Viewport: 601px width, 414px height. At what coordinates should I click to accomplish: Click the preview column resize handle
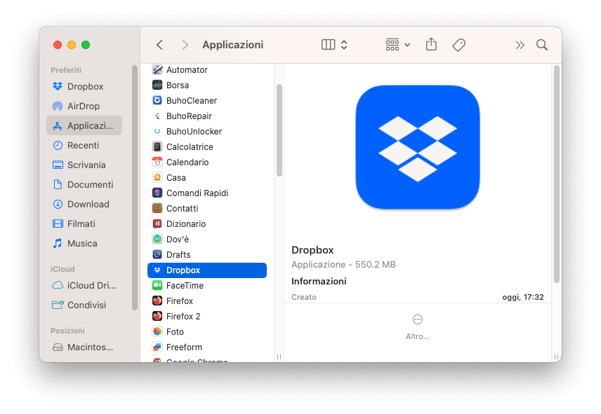click(x=556, y=357)
